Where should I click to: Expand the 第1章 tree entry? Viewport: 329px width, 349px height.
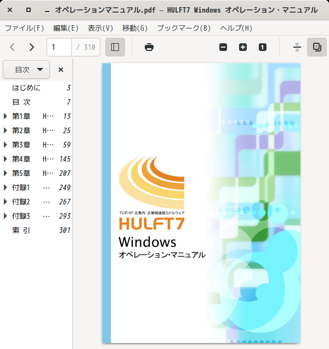click(x=5, y=116)
